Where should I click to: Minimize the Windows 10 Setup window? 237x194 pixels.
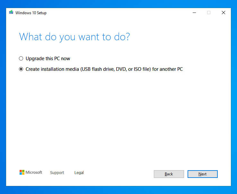(x=194, y=13)
